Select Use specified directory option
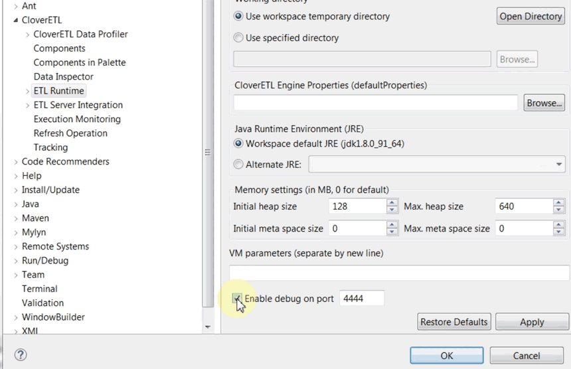Viewport: 571px width, 369px height. pos(238,37)
